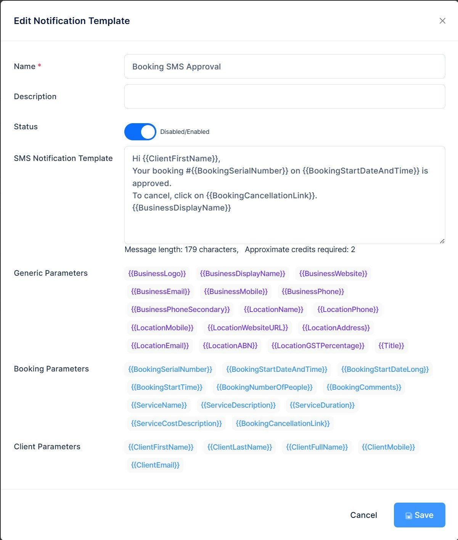
Task: Toggle the Disabled/Enabled status switch
Action: coord(140,132)
